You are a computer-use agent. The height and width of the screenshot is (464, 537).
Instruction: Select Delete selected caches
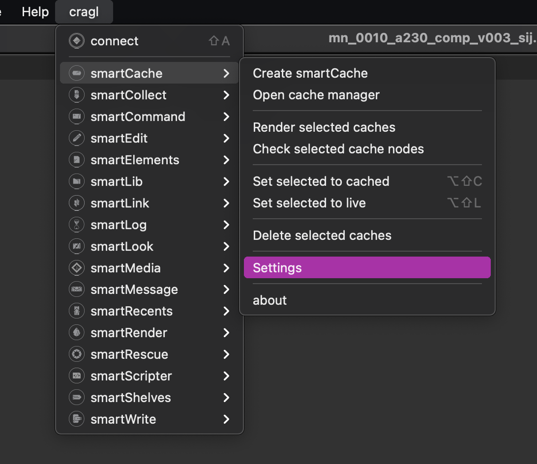coord(322,235)
